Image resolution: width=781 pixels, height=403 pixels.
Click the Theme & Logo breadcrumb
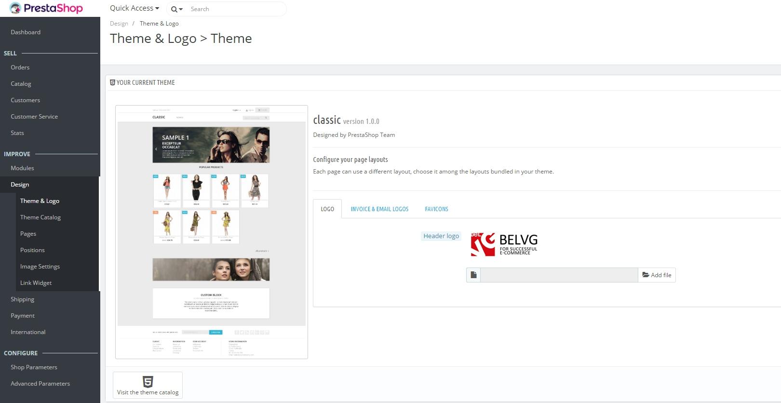[x=159, y=24]
